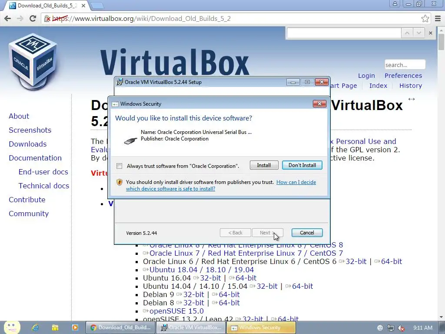The height and width of the screenshot is (334, 445).
Task: Click the page vertical scrollbar thumb
Action: 442,41
